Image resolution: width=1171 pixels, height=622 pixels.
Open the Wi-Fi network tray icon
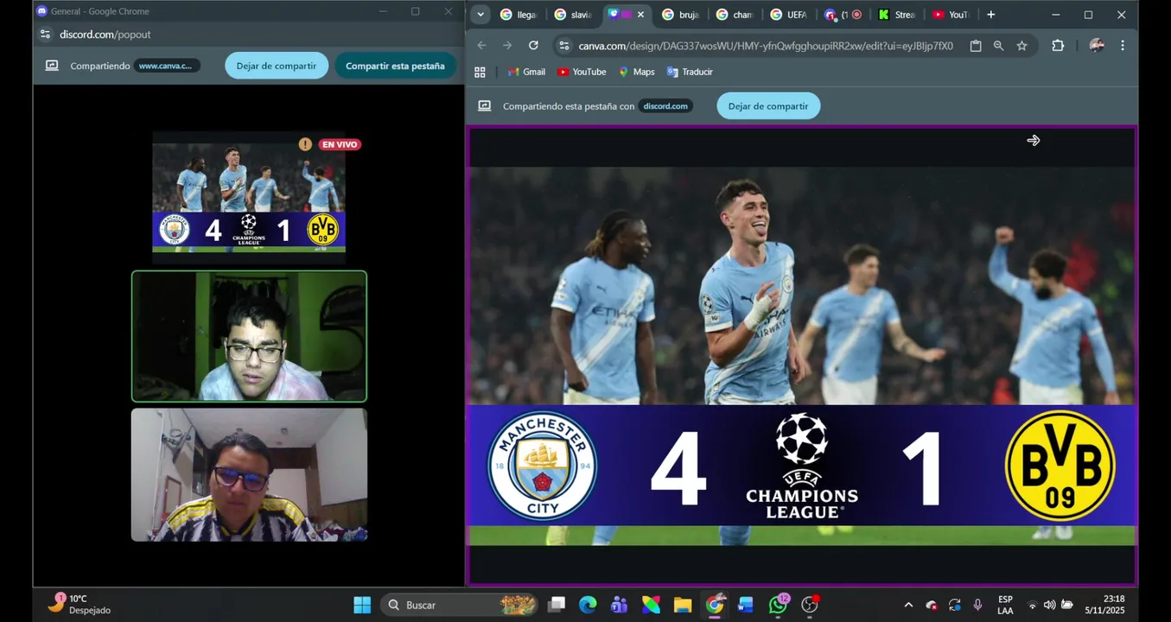[1032, 605]
